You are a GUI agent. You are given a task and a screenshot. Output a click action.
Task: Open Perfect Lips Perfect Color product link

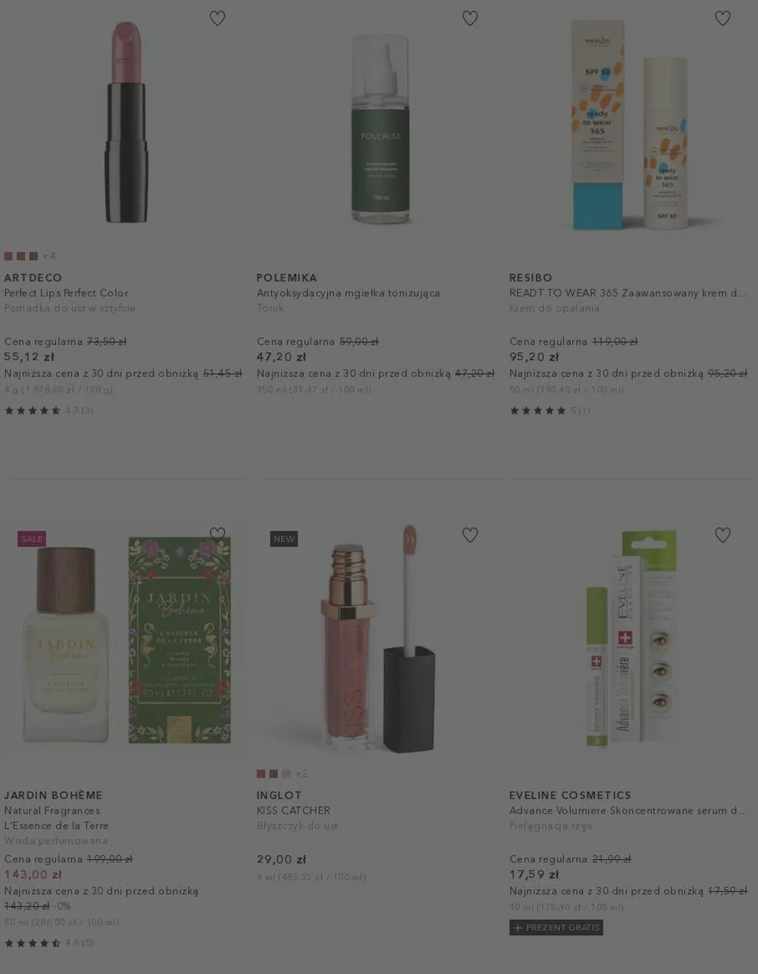coord(66,293)
